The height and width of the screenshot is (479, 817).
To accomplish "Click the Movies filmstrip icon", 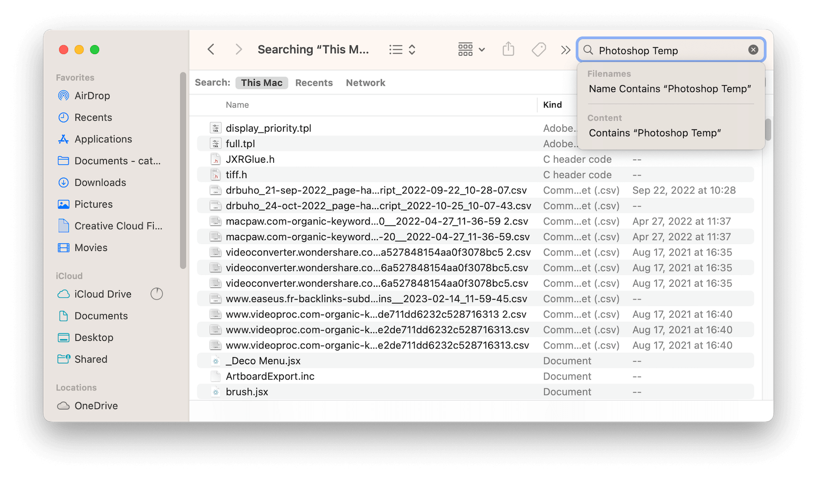I will (63, 247).
